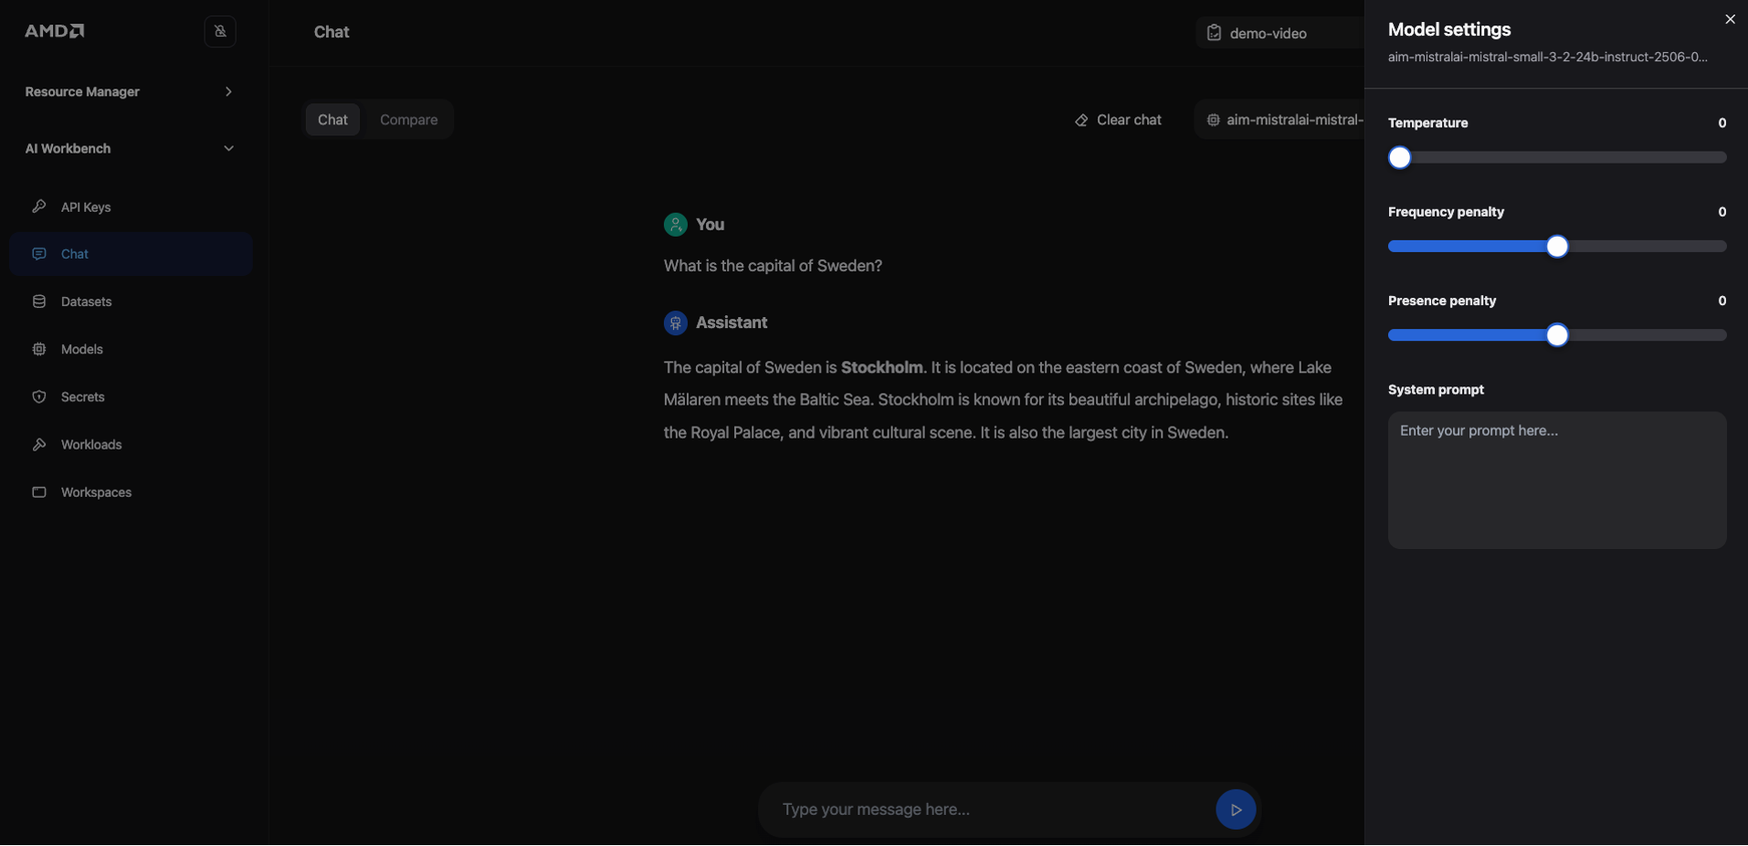
Task: Select the Chat tab
Action: click(x=332, y=120)
